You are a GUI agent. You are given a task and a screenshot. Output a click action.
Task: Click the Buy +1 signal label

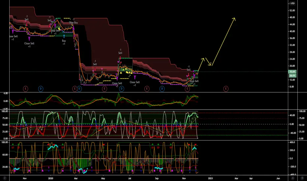tap(64, 42)
